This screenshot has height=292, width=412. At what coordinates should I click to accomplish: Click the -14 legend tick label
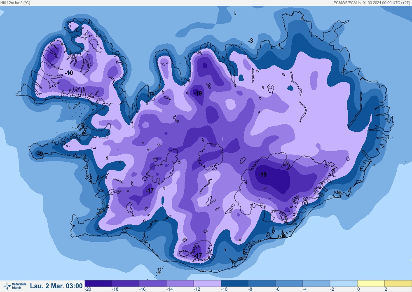(x=169, y=290)
